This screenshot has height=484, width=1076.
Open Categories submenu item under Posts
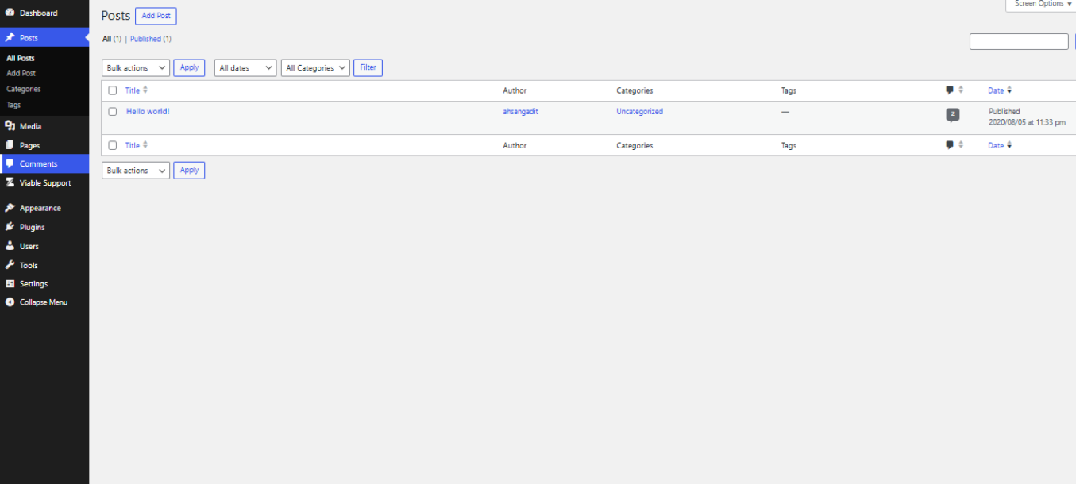(x=24, y=89)
